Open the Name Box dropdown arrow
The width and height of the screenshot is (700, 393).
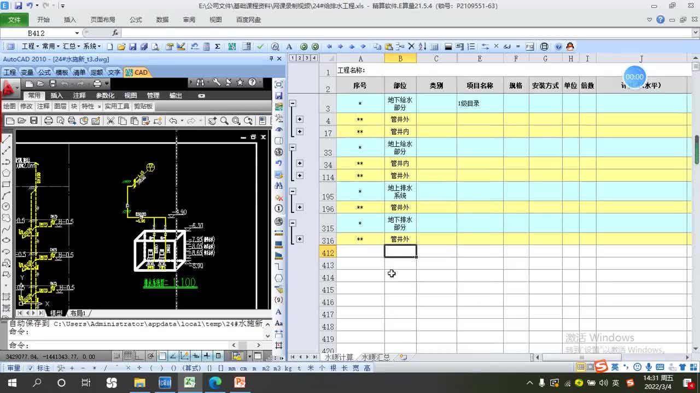click(x=77, y=33)
